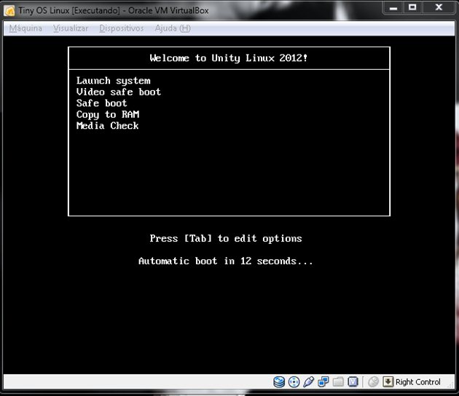Choose the Safe boot entry
459x396 pixels.
click(101, 103)
